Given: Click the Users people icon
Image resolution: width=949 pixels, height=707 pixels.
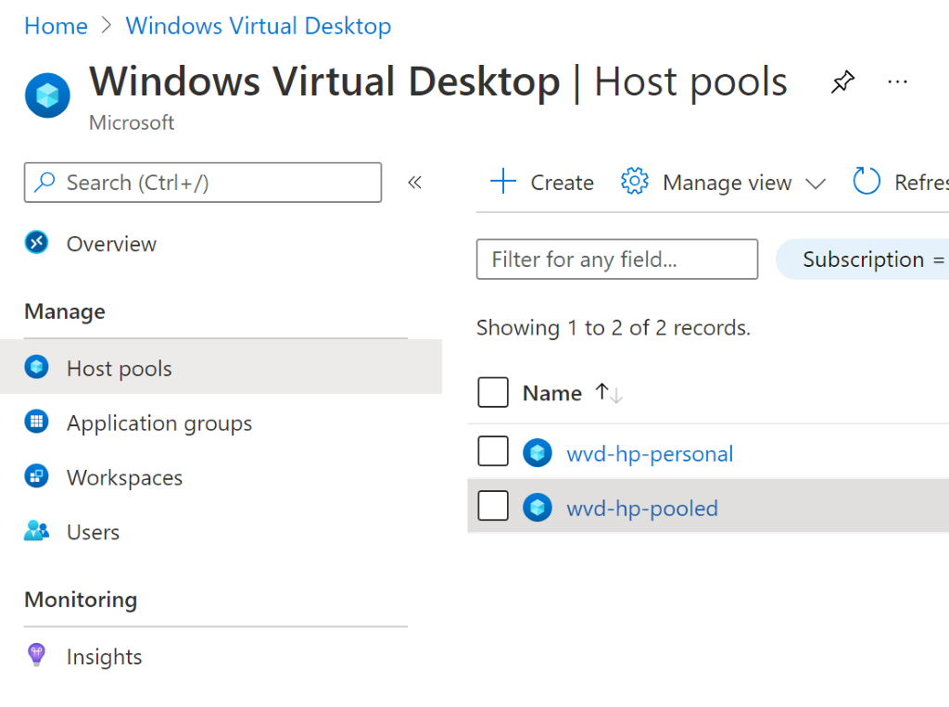Looking at the screenshot, I should coord(36,530).
